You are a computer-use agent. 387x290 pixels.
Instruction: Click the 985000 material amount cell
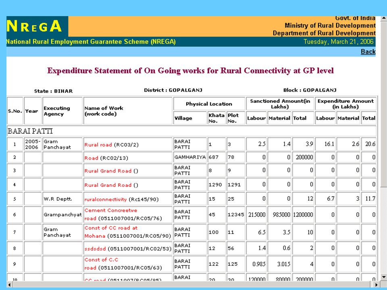point(279,215)
